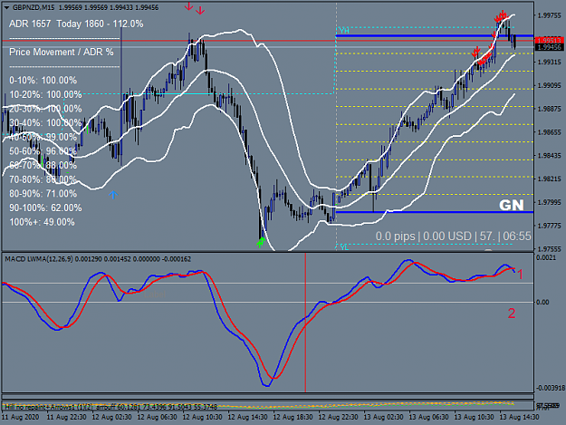
Task: Click the '12 Aug 18:30' time axis label
Action: [x=293, y=418]
